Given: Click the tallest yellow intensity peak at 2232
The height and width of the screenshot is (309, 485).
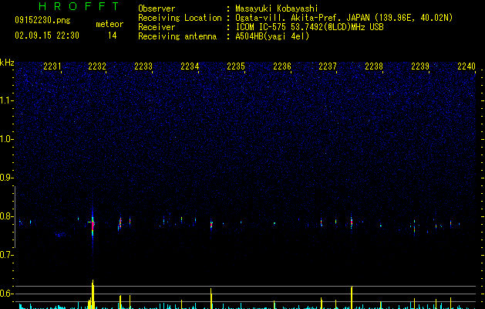Looking at the screenshot, I should point(93,294).
